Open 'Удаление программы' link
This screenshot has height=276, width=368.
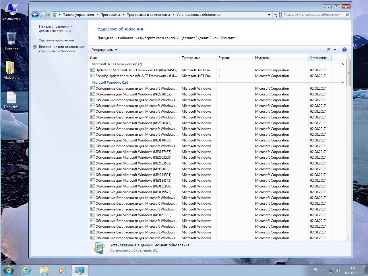(56, 40)
